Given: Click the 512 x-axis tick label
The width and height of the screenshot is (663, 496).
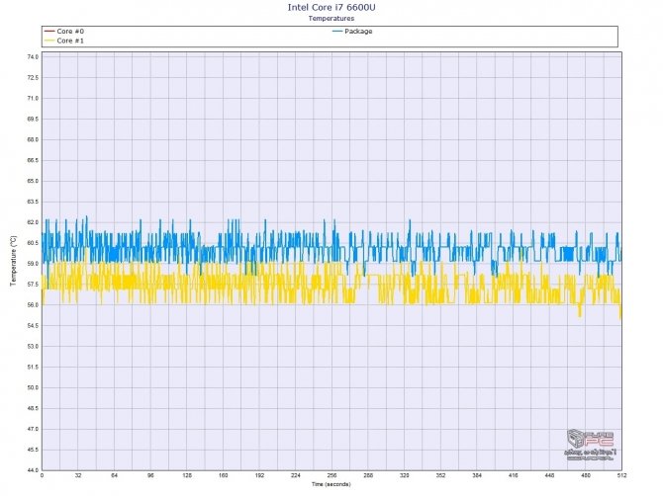Looking at the screenshot, I should [x=621, y=475].
